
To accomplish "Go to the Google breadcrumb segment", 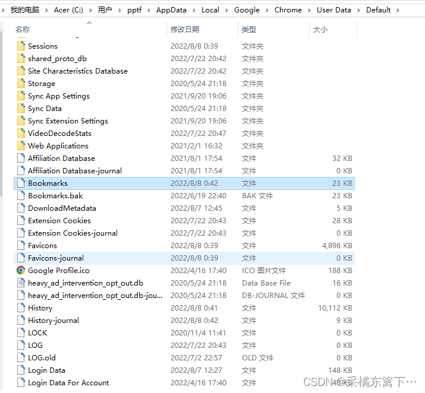I will [x=247, y=10].
